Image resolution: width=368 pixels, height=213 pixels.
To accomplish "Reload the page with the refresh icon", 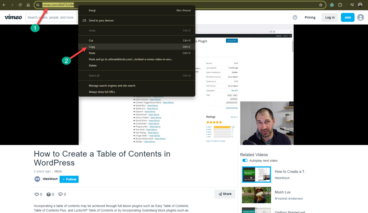I will point(20,5).
